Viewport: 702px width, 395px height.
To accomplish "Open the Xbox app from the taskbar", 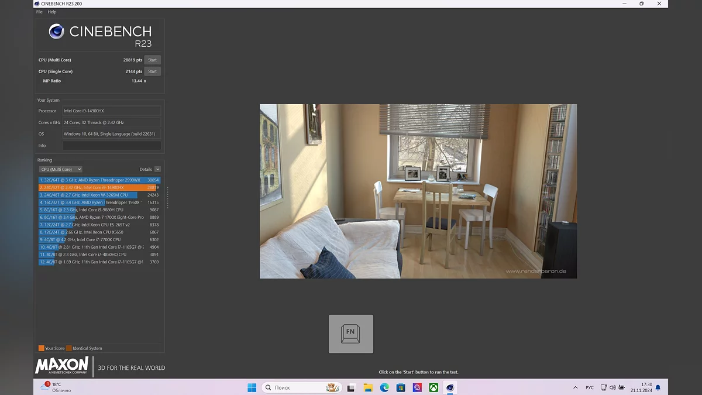I will point(433,387).
